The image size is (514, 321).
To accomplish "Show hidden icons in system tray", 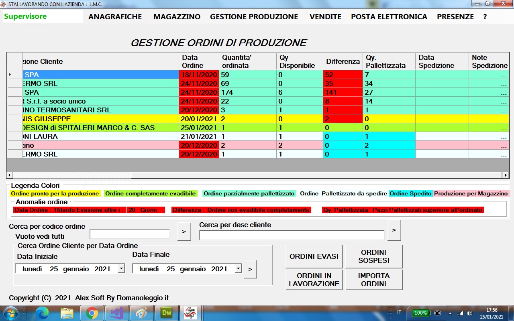I will [450, 313].
